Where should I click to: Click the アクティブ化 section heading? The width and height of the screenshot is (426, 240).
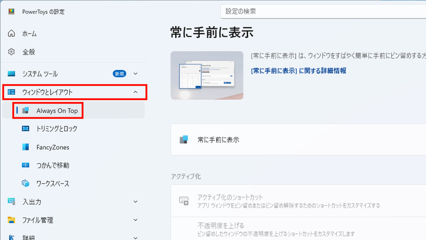[186, 177]
